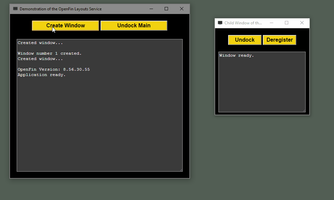Click the Create Window button
The width and height of the screenshot is (334, 200).
click(65, 26)
